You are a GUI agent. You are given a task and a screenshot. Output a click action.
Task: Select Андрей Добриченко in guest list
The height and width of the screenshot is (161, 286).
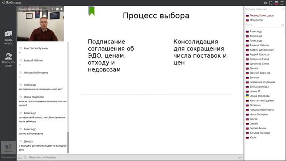pos(261,50)
